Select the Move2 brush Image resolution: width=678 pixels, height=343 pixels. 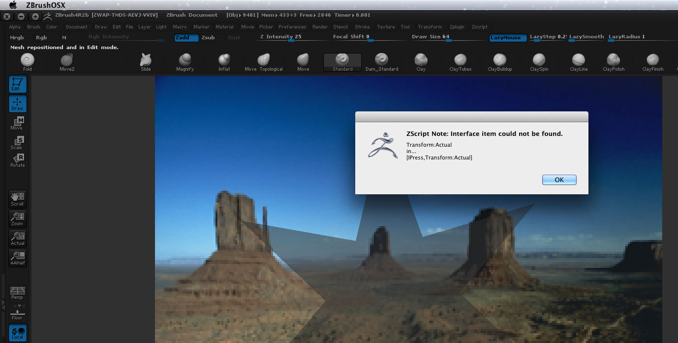(67, 62)
